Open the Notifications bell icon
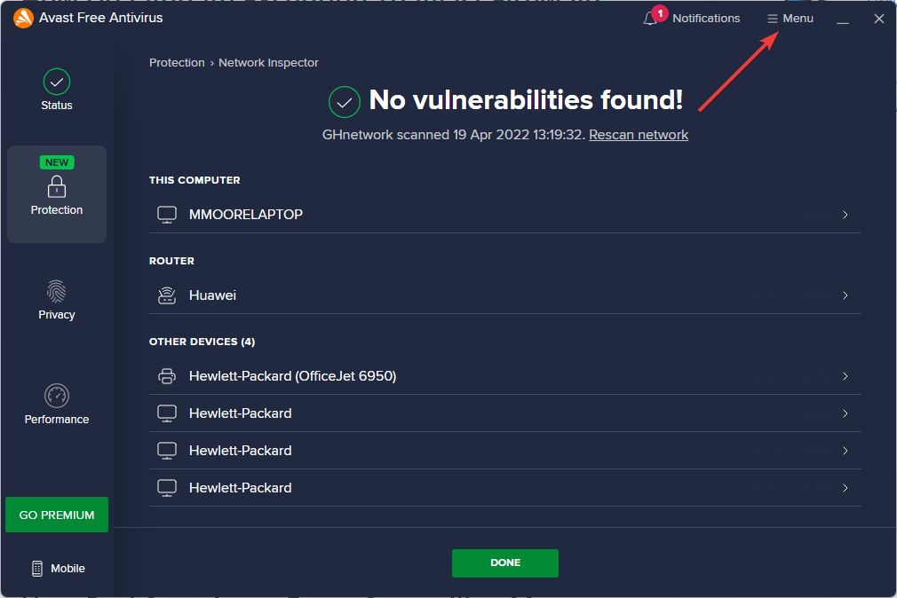897x598 pixels. [649, 19]
